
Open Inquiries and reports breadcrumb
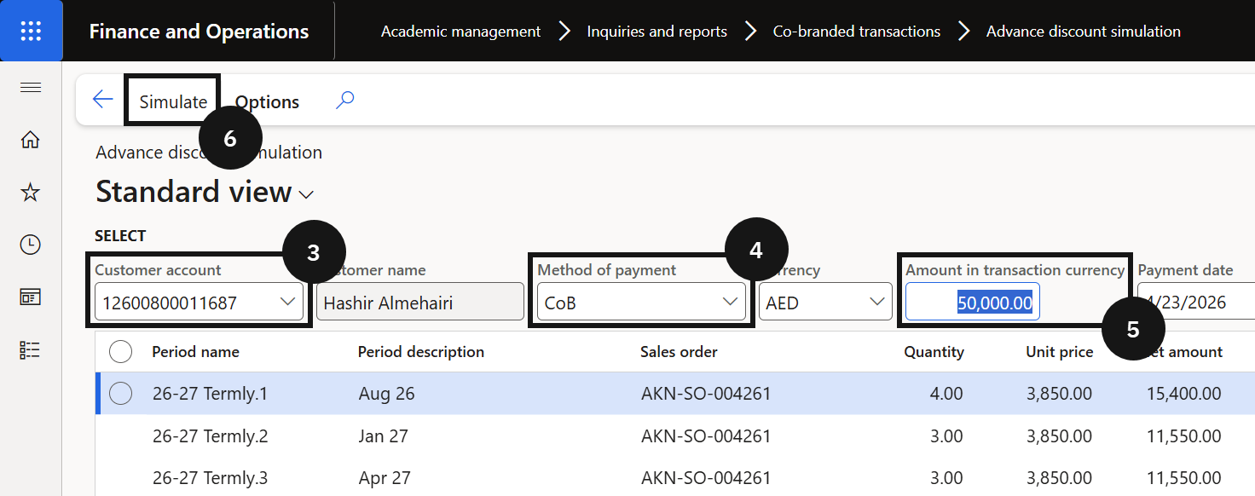[x=656, y=32]
